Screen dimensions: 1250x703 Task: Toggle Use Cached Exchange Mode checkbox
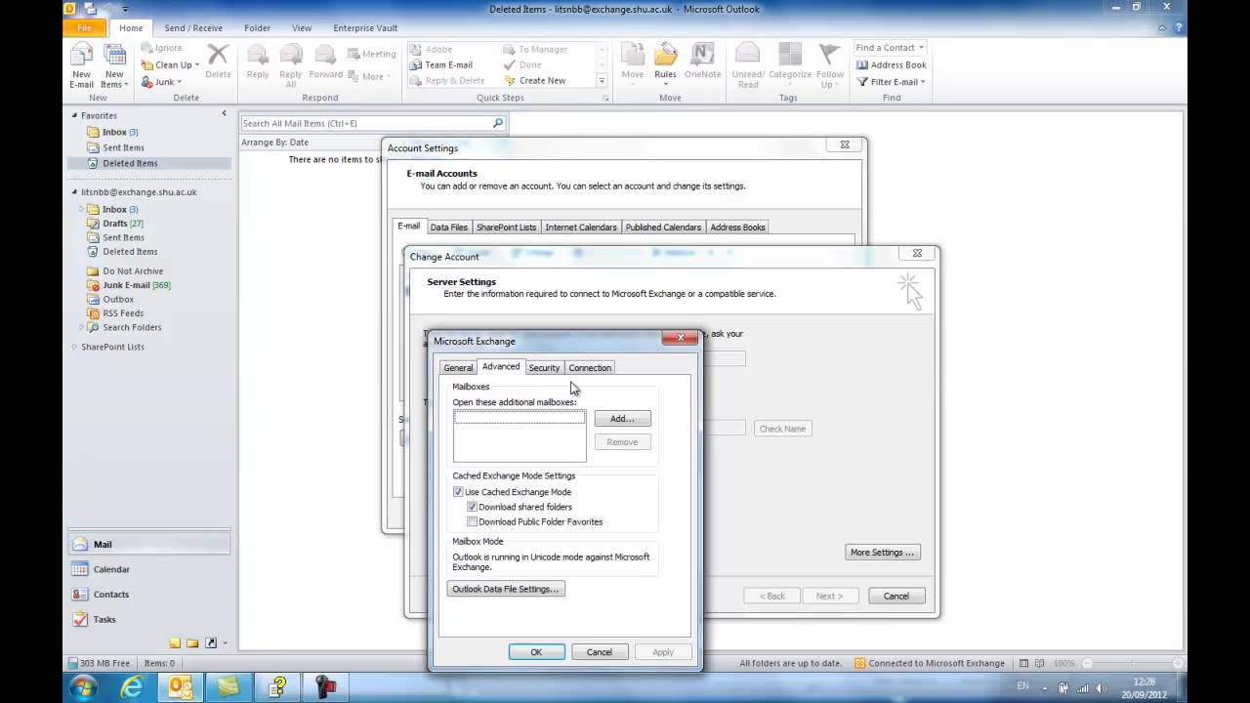coord(458,492)
